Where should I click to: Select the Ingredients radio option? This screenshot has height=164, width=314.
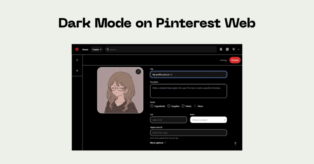coord(152,106)
